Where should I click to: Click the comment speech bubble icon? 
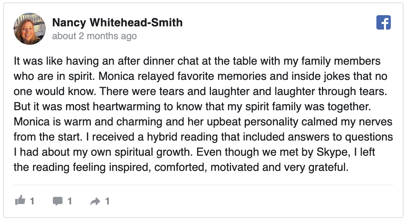pos(58,201)
